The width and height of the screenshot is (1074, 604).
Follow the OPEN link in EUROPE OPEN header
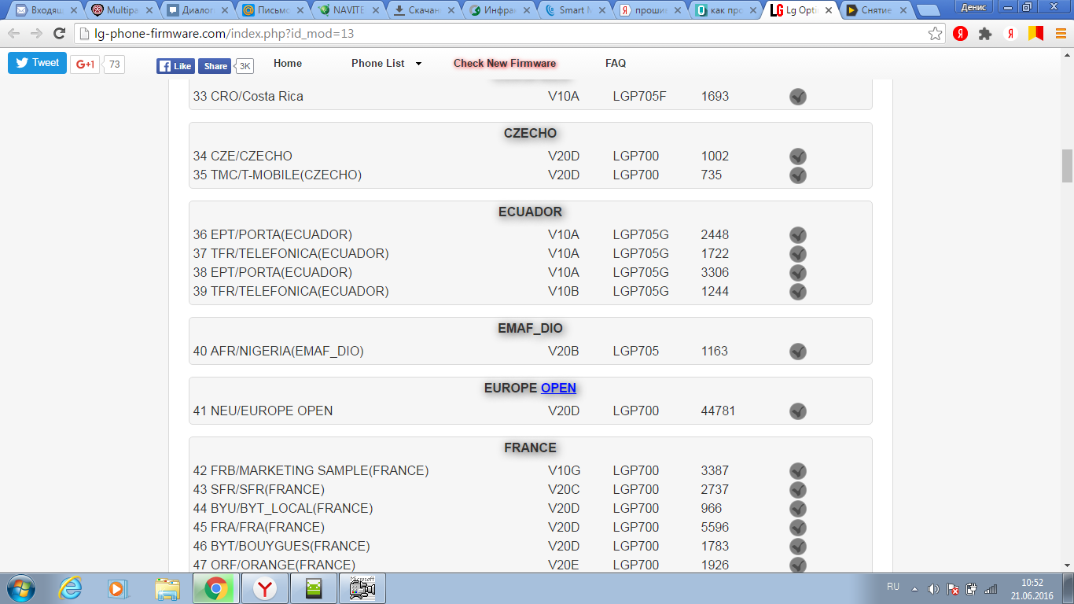pos(558,388)
